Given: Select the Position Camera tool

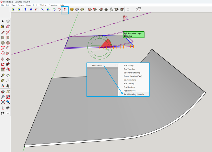Looking at the screenshot, I should point(3,108).
